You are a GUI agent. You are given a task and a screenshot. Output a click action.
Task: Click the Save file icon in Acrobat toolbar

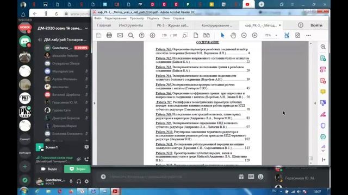click(98, 35)
